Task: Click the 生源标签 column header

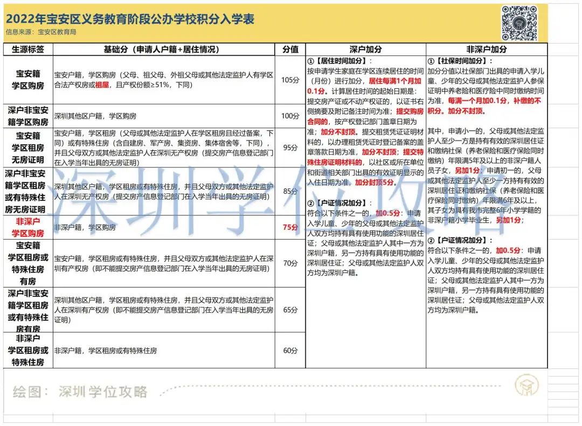Action: 28,50
